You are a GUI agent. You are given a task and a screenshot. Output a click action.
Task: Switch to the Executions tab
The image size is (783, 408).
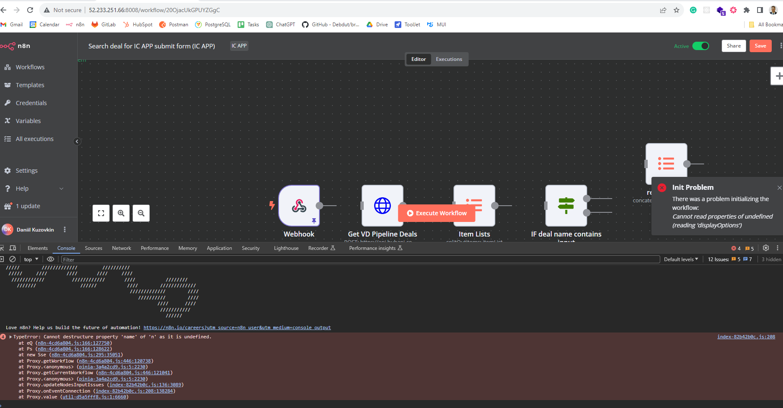pos(449,59)
